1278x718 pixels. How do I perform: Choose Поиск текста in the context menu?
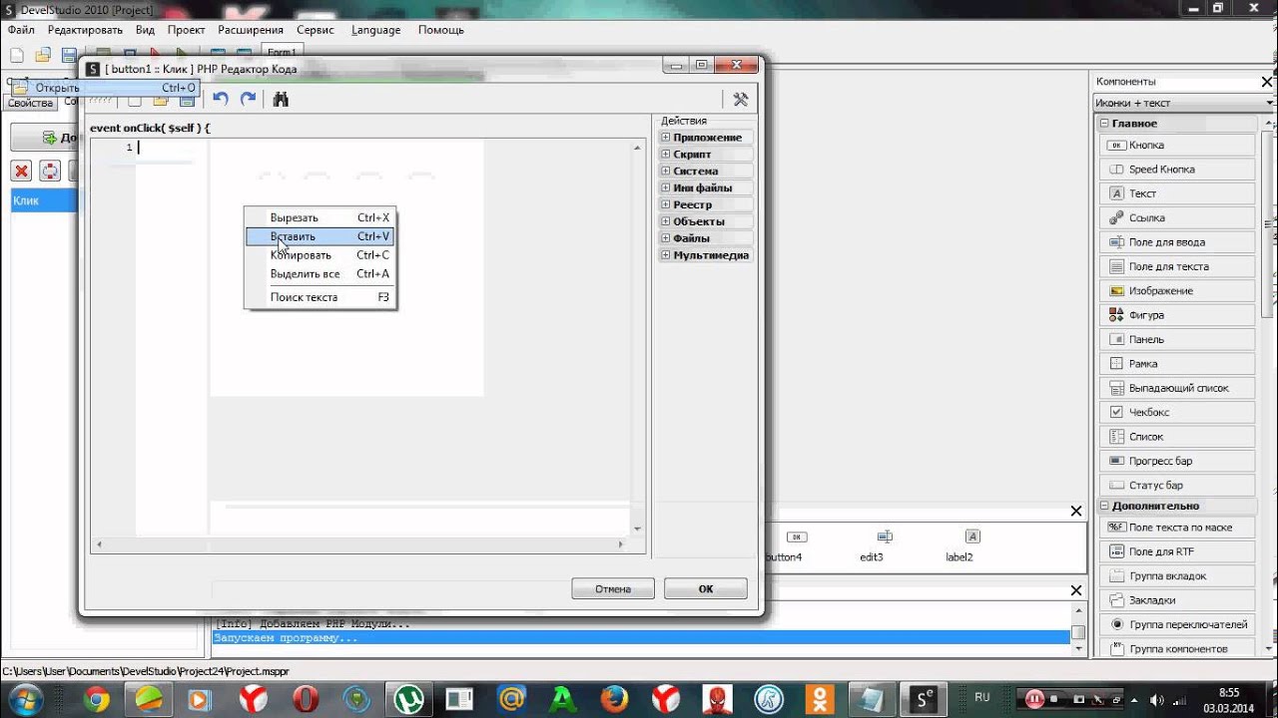click(x=319, y=297)
